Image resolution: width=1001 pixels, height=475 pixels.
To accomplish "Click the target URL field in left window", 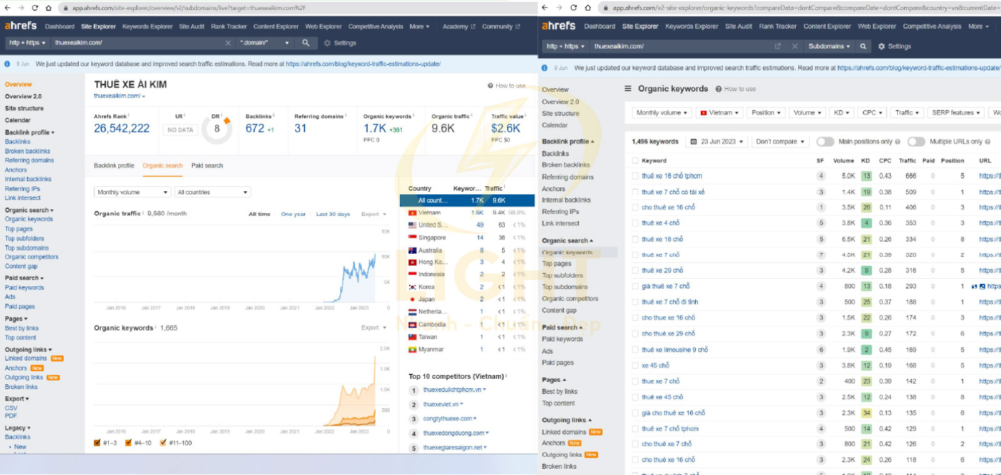I will tap(138, 42).
